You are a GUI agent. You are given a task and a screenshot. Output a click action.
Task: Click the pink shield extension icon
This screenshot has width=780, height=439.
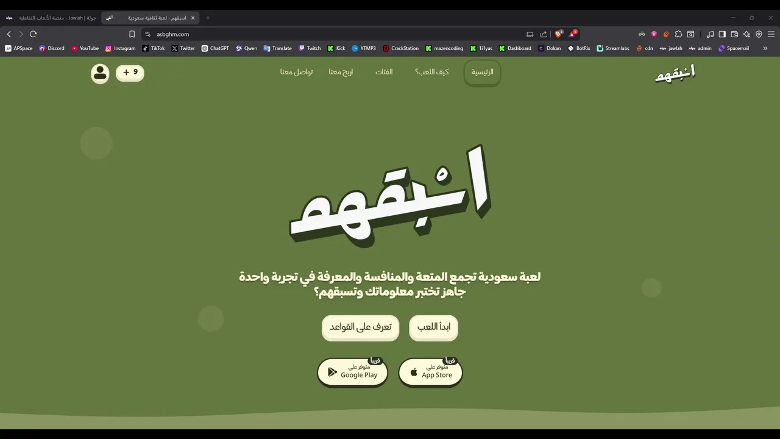tap(654, 34)
